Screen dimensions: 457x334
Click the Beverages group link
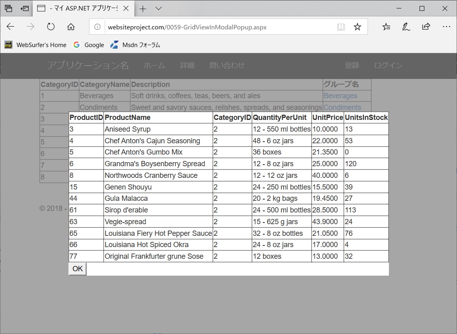pos(340,96)
